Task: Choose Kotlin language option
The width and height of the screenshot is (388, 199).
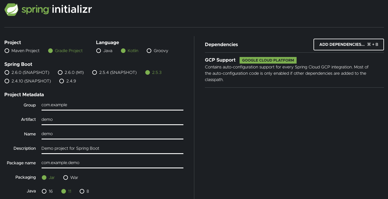Action: point(130,51)
